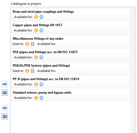Viewport: 137px width, 133px height.
Task: Click the scrollbar up arrow
Action: (x=132, y=10)
